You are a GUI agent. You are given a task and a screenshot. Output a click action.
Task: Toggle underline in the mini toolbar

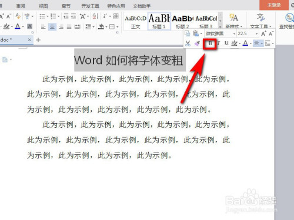tap(226, 43)
